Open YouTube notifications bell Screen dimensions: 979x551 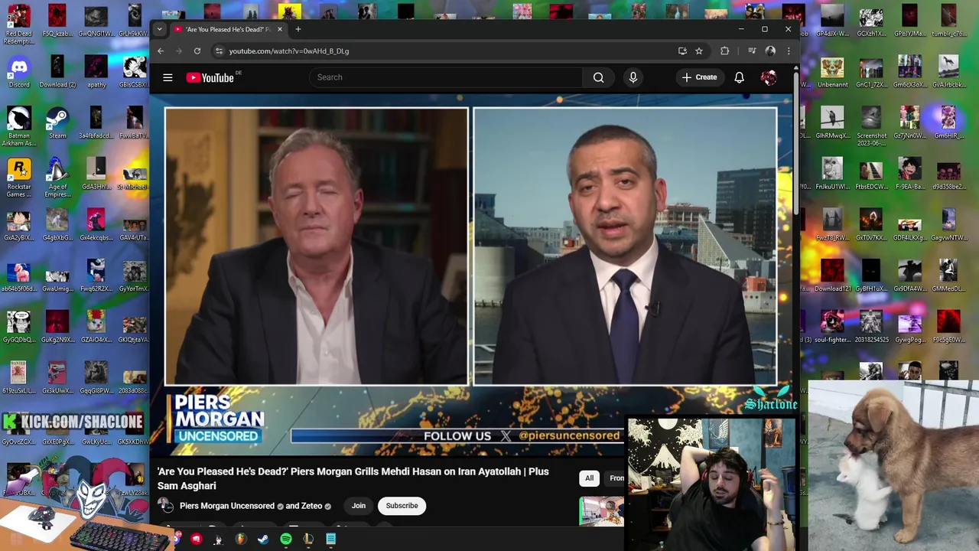(739, 77)
